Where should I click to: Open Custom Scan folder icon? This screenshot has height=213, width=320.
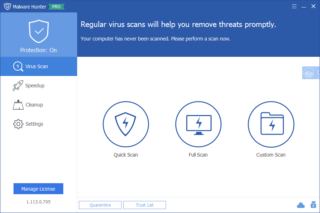(271, 124)
